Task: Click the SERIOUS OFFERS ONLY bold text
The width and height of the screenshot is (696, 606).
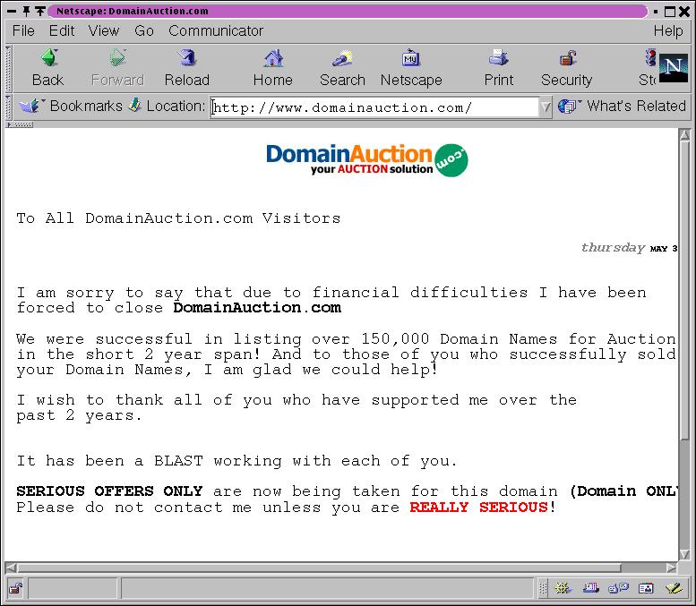Action: click(x=109, y=491)
